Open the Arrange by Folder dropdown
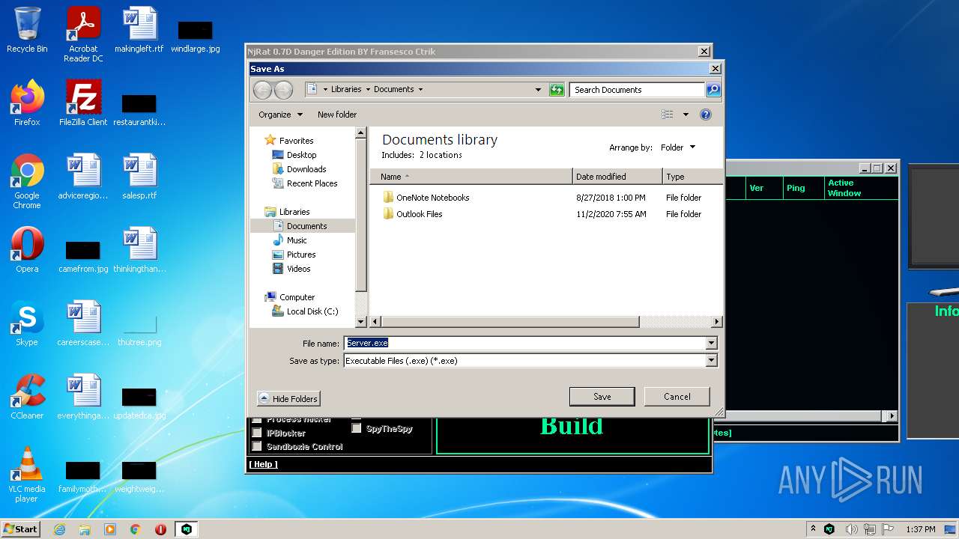This screenshot has height=539, width=959. (x=678, y=147)
